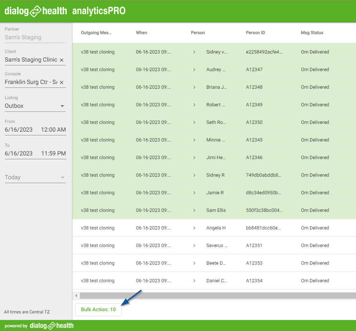Viewport: 356px width, 331px height.
Task: Expand the Jimi He... person row chevron
Action: (x=194, y=158)
